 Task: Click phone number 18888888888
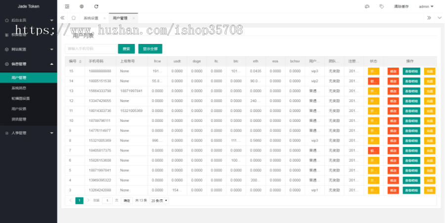point(100,71)
